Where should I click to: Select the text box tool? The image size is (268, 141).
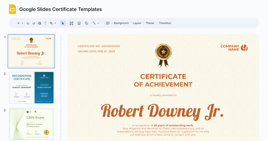click(x=71, y=23)
